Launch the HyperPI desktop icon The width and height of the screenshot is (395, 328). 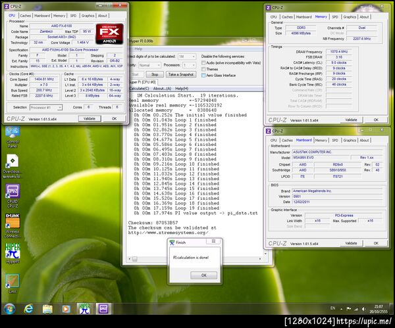(x=13, y=254)
